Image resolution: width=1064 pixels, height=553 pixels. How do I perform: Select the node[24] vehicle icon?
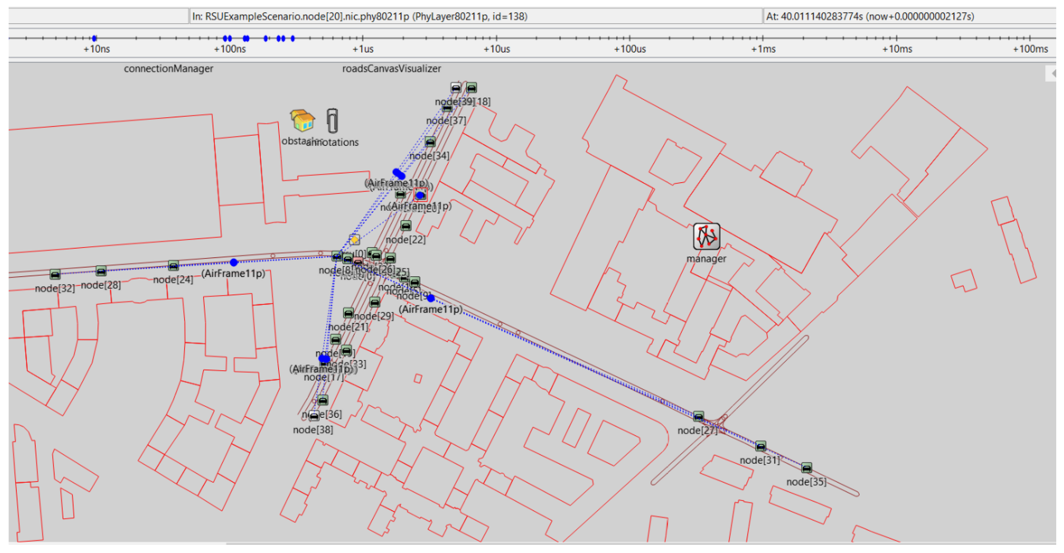(x=174, y=266)
